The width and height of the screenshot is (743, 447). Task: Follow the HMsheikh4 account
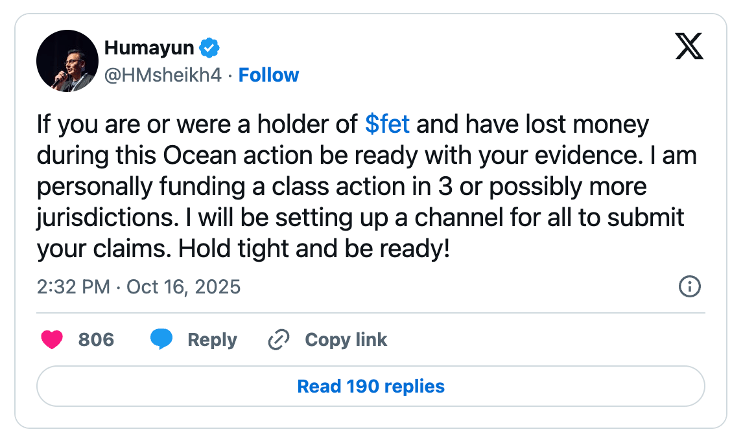click(268, 75)
